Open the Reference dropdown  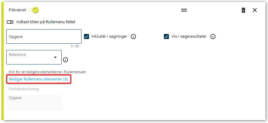34,57
